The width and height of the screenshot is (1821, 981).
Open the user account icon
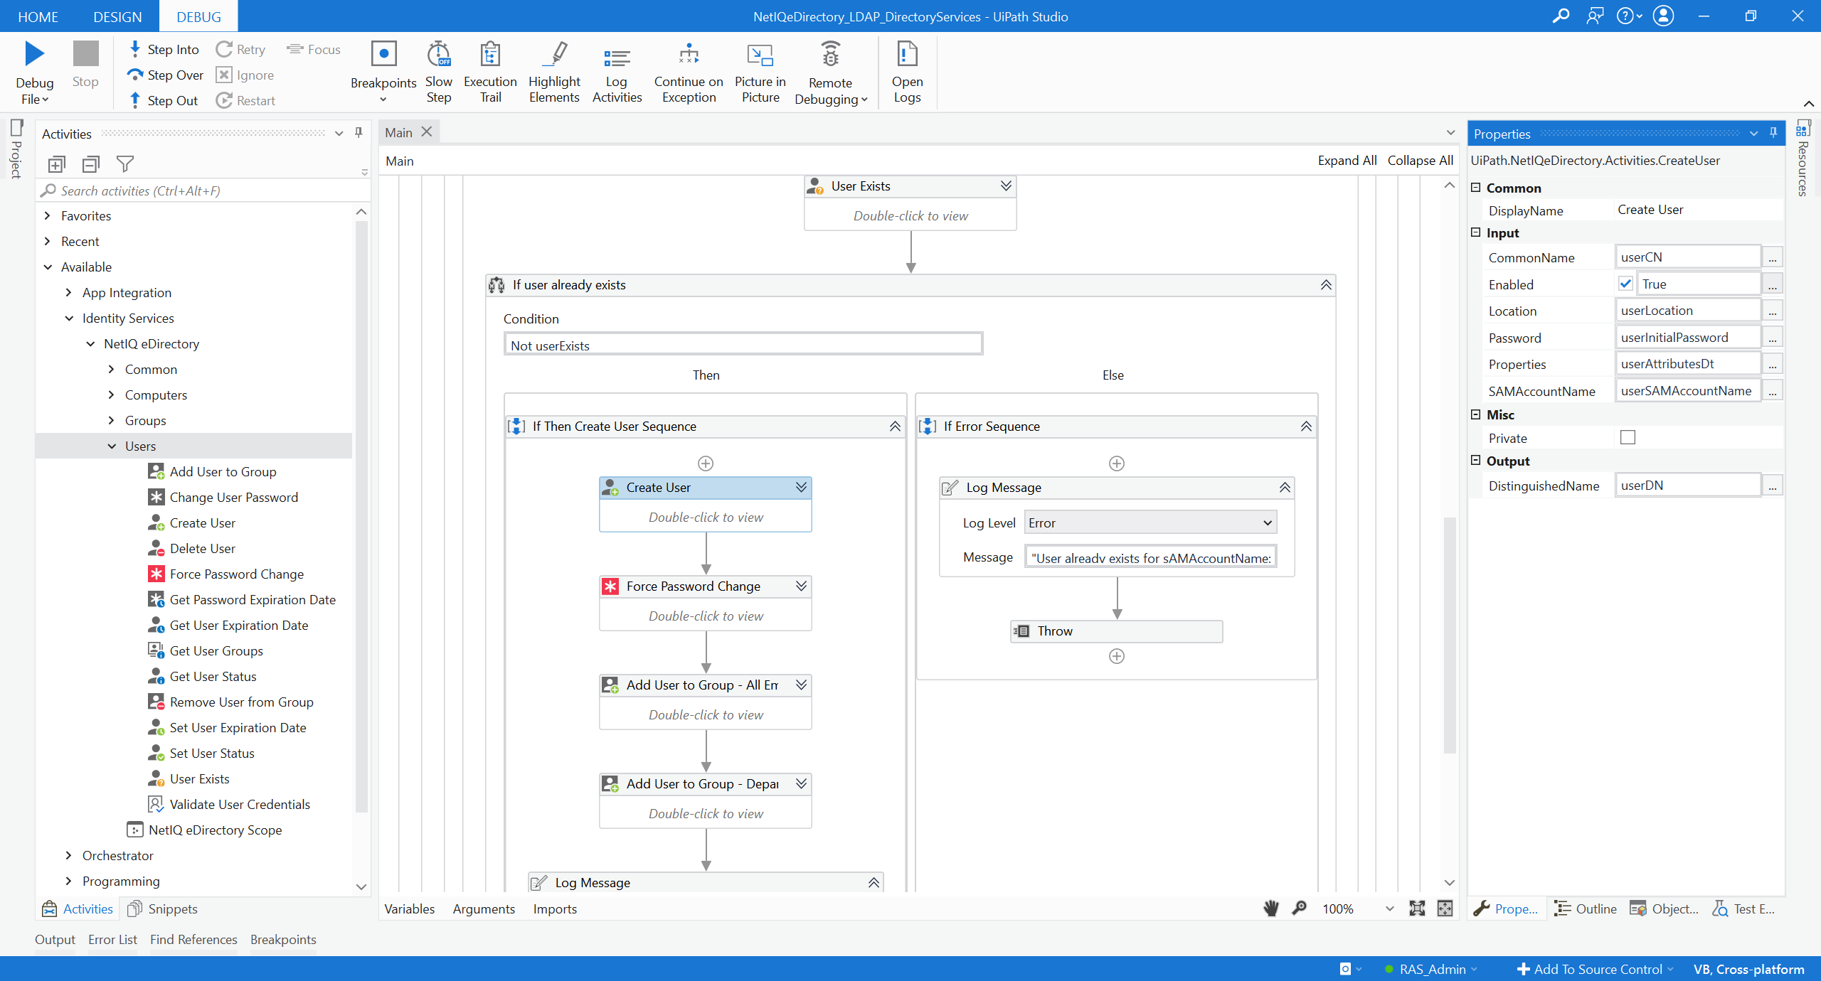pos(1664,16)
